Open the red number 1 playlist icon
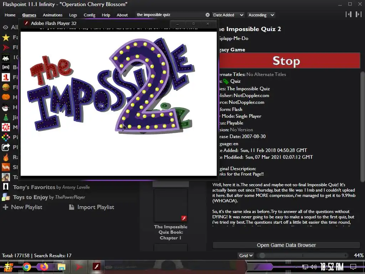The image size is (365, 274). (x=6, y=77)
